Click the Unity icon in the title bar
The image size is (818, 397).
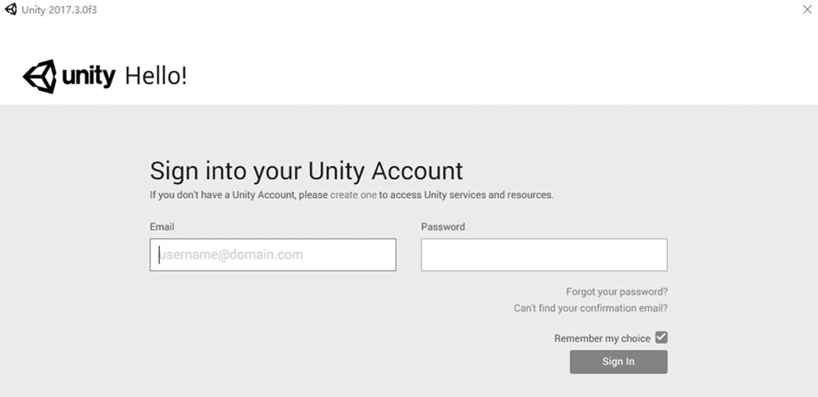(11, 10)
